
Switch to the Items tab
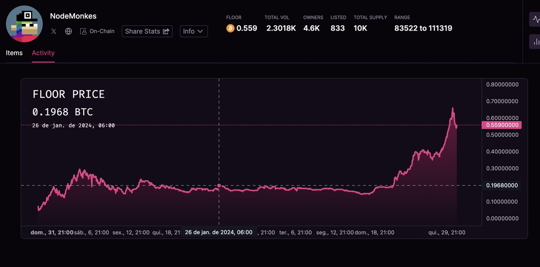point(14,53)
